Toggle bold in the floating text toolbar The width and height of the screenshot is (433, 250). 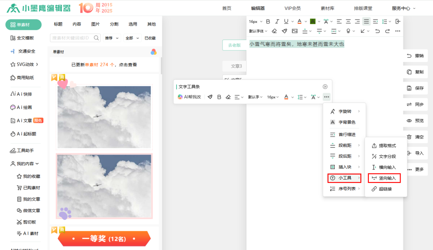click(219, 97)
